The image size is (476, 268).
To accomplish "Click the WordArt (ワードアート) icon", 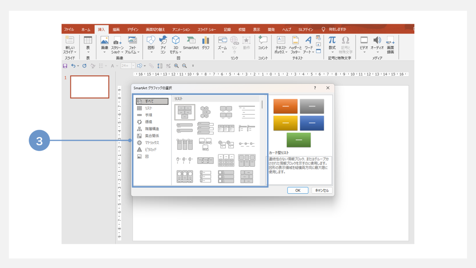I will (x=309, y=40).
